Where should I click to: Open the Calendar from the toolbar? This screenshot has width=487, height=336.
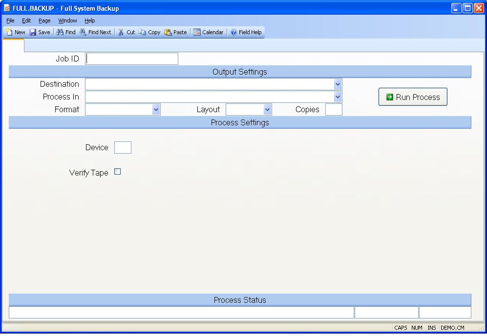coord(197,32)
